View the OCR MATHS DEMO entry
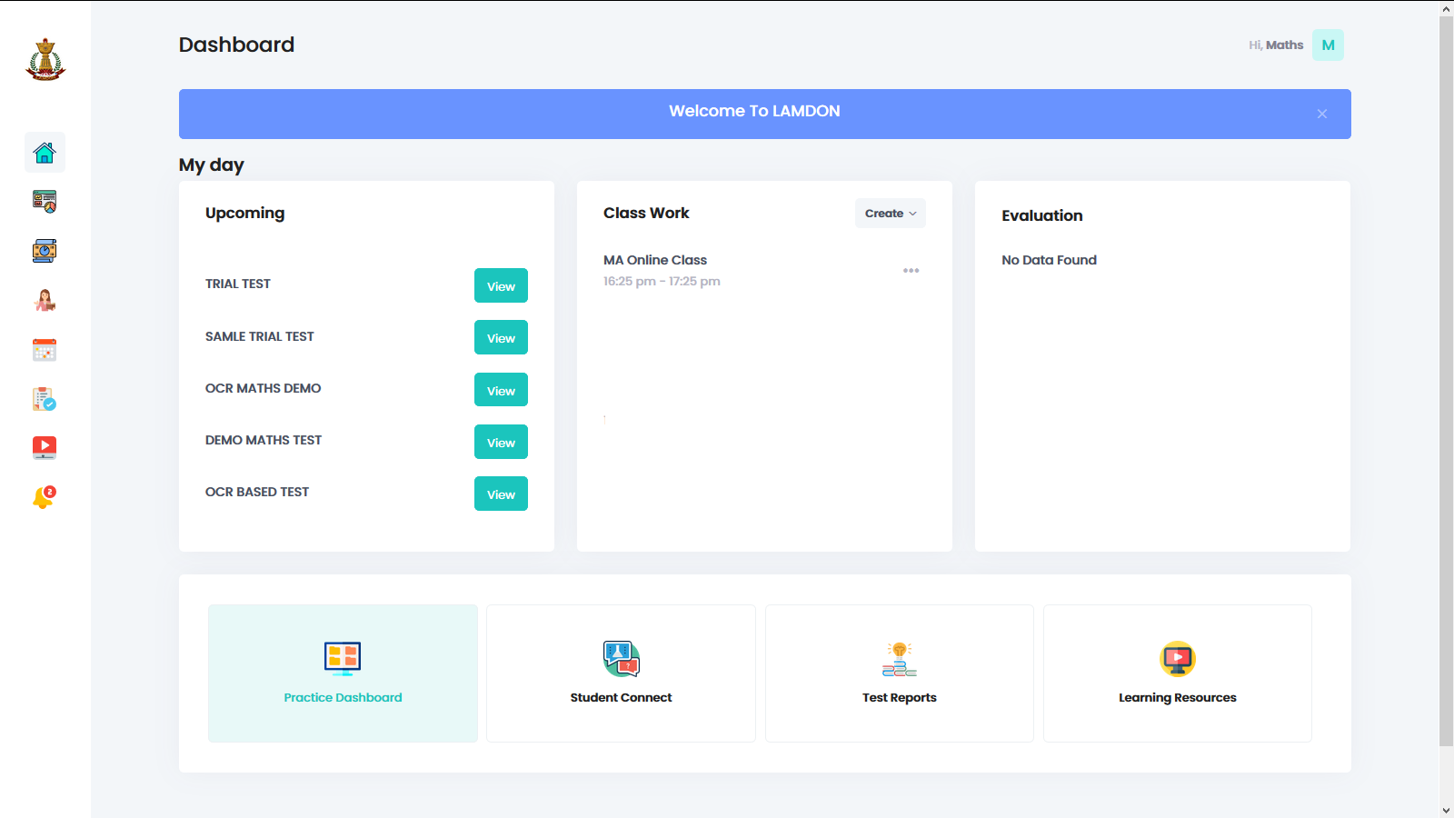The image size is (1454, 818). click(501, 390)
